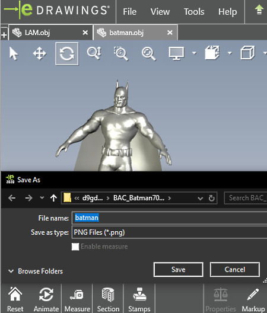Click the Cancel button
The image size is (267, 313).
click(x=235, y=270)
